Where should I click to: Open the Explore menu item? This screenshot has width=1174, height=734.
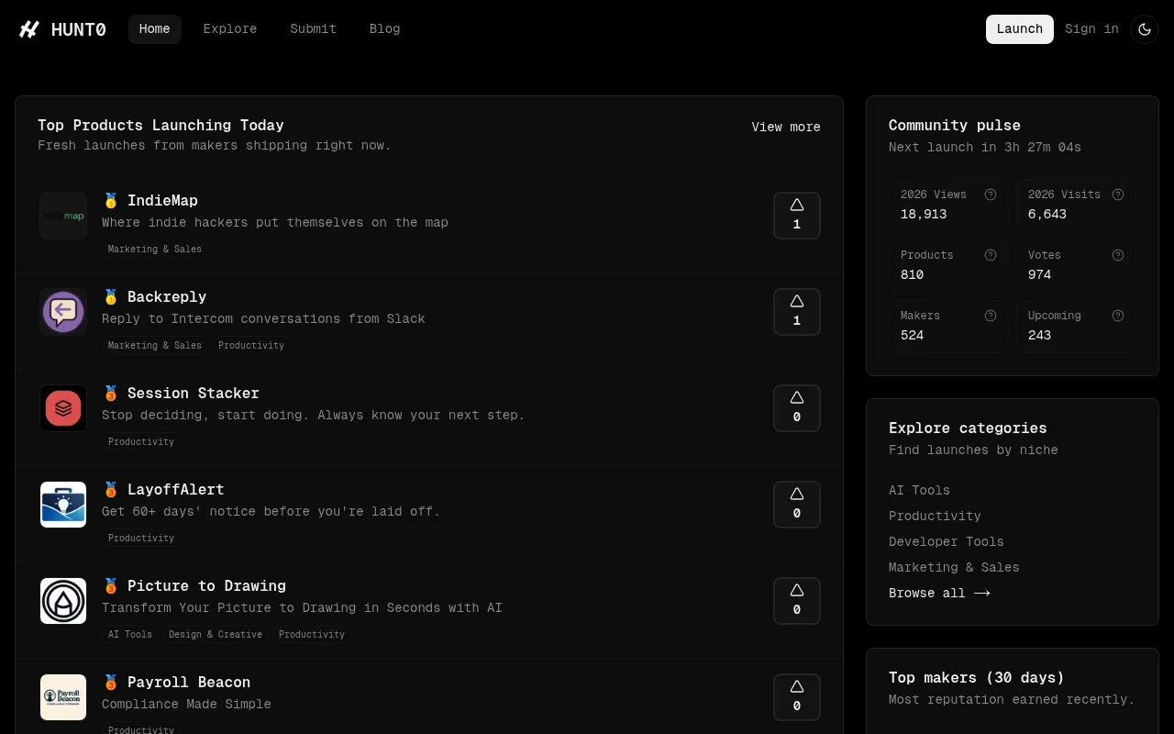[230, 28]
